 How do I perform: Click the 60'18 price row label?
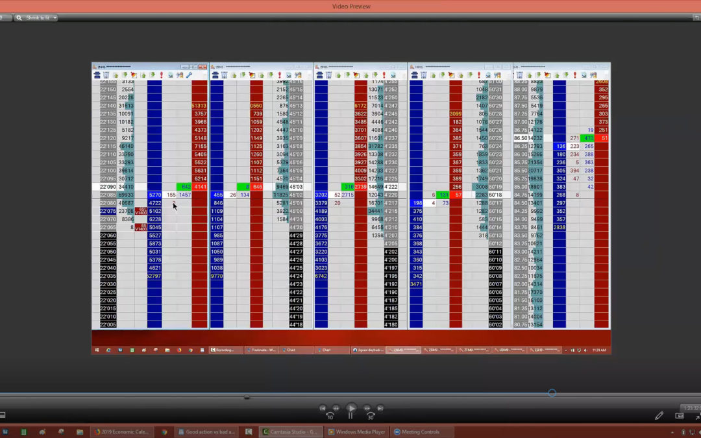click(495, 195)
